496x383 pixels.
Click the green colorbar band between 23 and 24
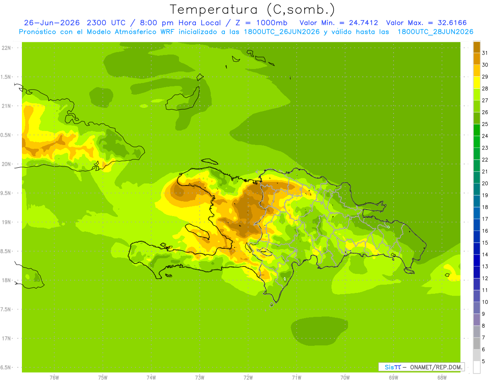[x=477, y=142]
